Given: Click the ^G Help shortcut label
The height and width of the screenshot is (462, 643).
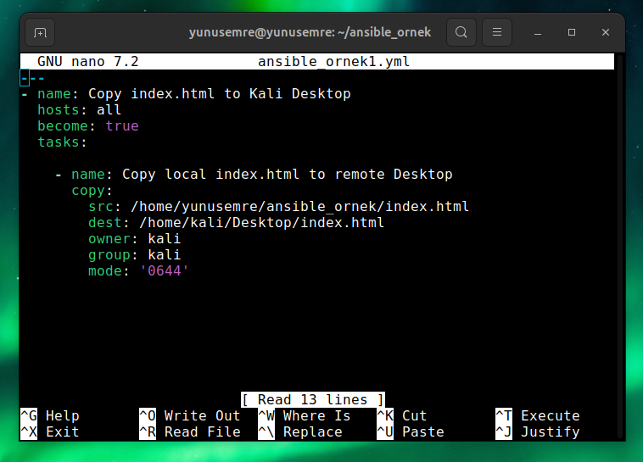Looking at the screenshot, I should pos(50,415).
